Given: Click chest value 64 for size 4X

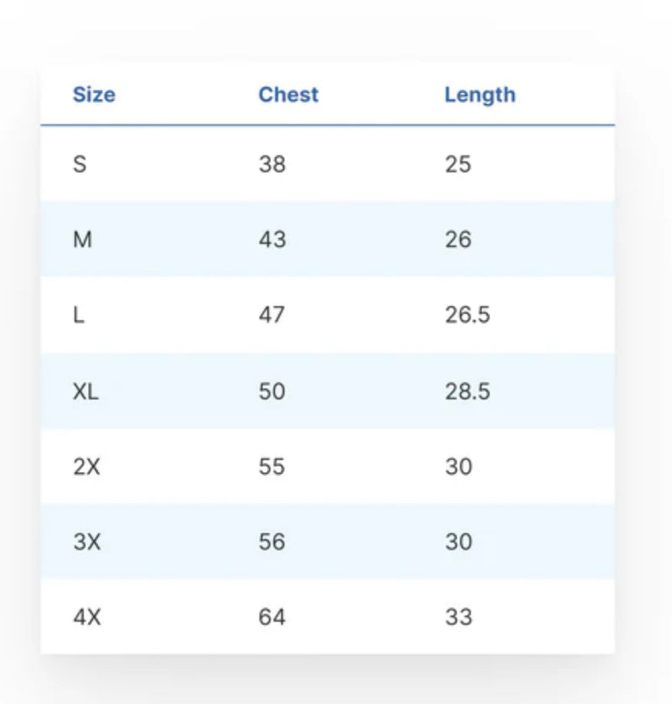Looking at the screenshot, I should click(x=272, y=617).
